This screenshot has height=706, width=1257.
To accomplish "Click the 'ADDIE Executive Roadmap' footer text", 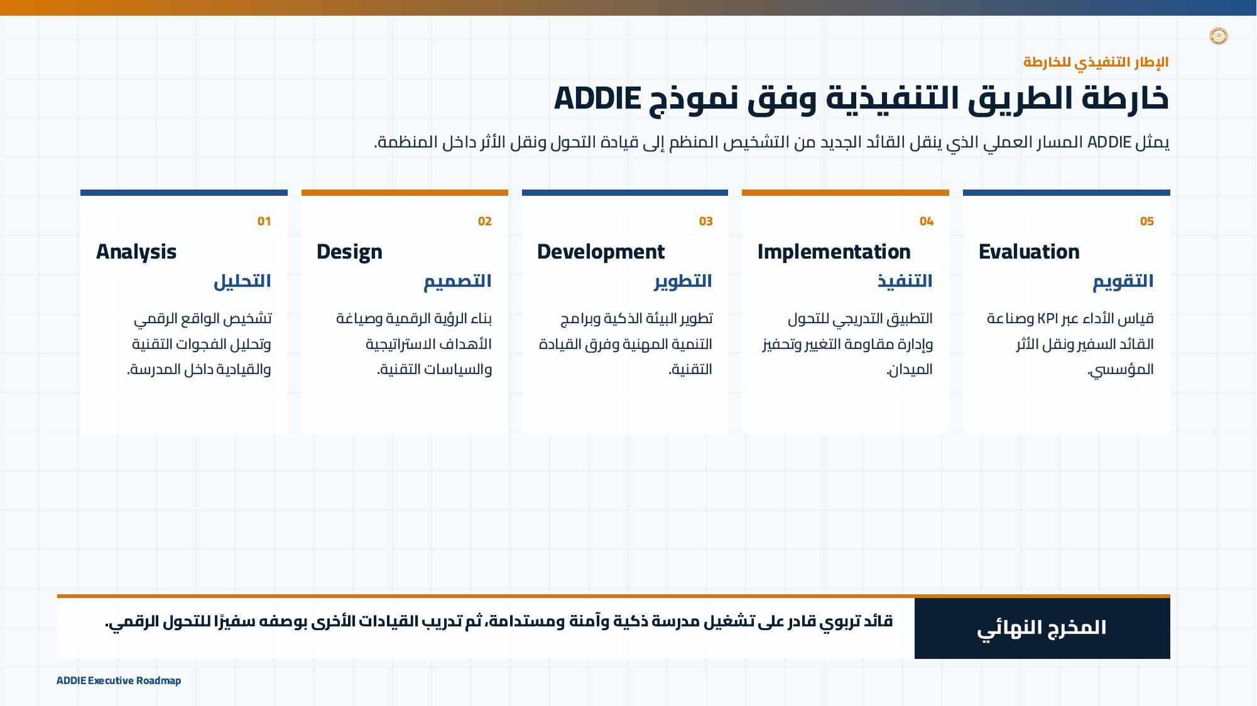I will point(119,681).
